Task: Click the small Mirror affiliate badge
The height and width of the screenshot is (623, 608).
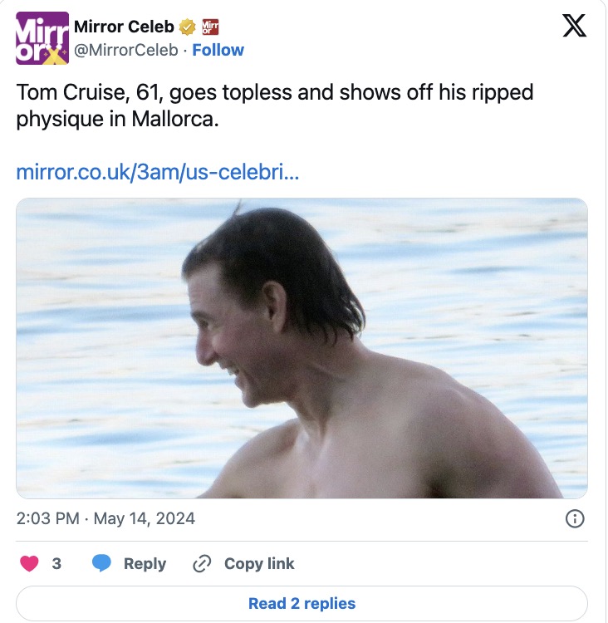Action: [x=210, y=27]
